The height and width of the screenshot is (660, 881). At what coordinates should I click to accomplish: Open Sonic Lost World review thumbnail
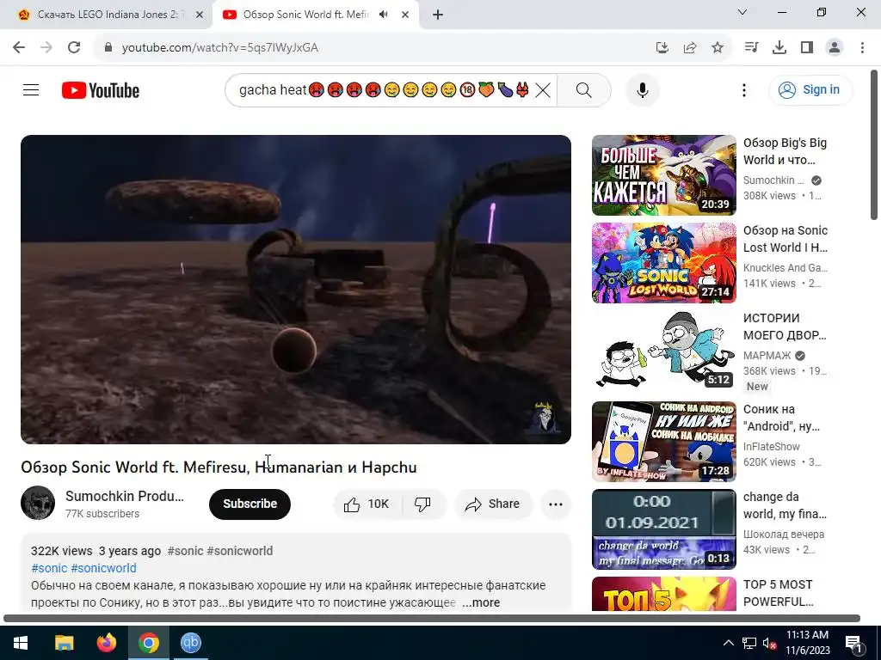point(663,263)
